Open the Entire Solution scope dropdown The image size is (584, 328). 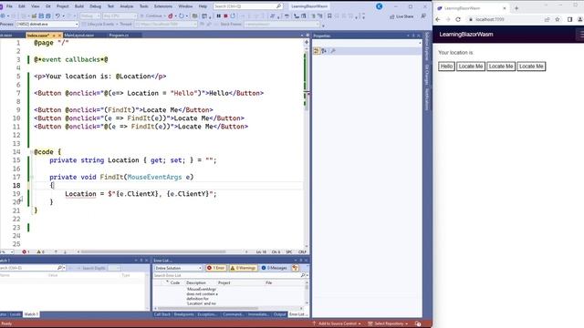point(178,268)
